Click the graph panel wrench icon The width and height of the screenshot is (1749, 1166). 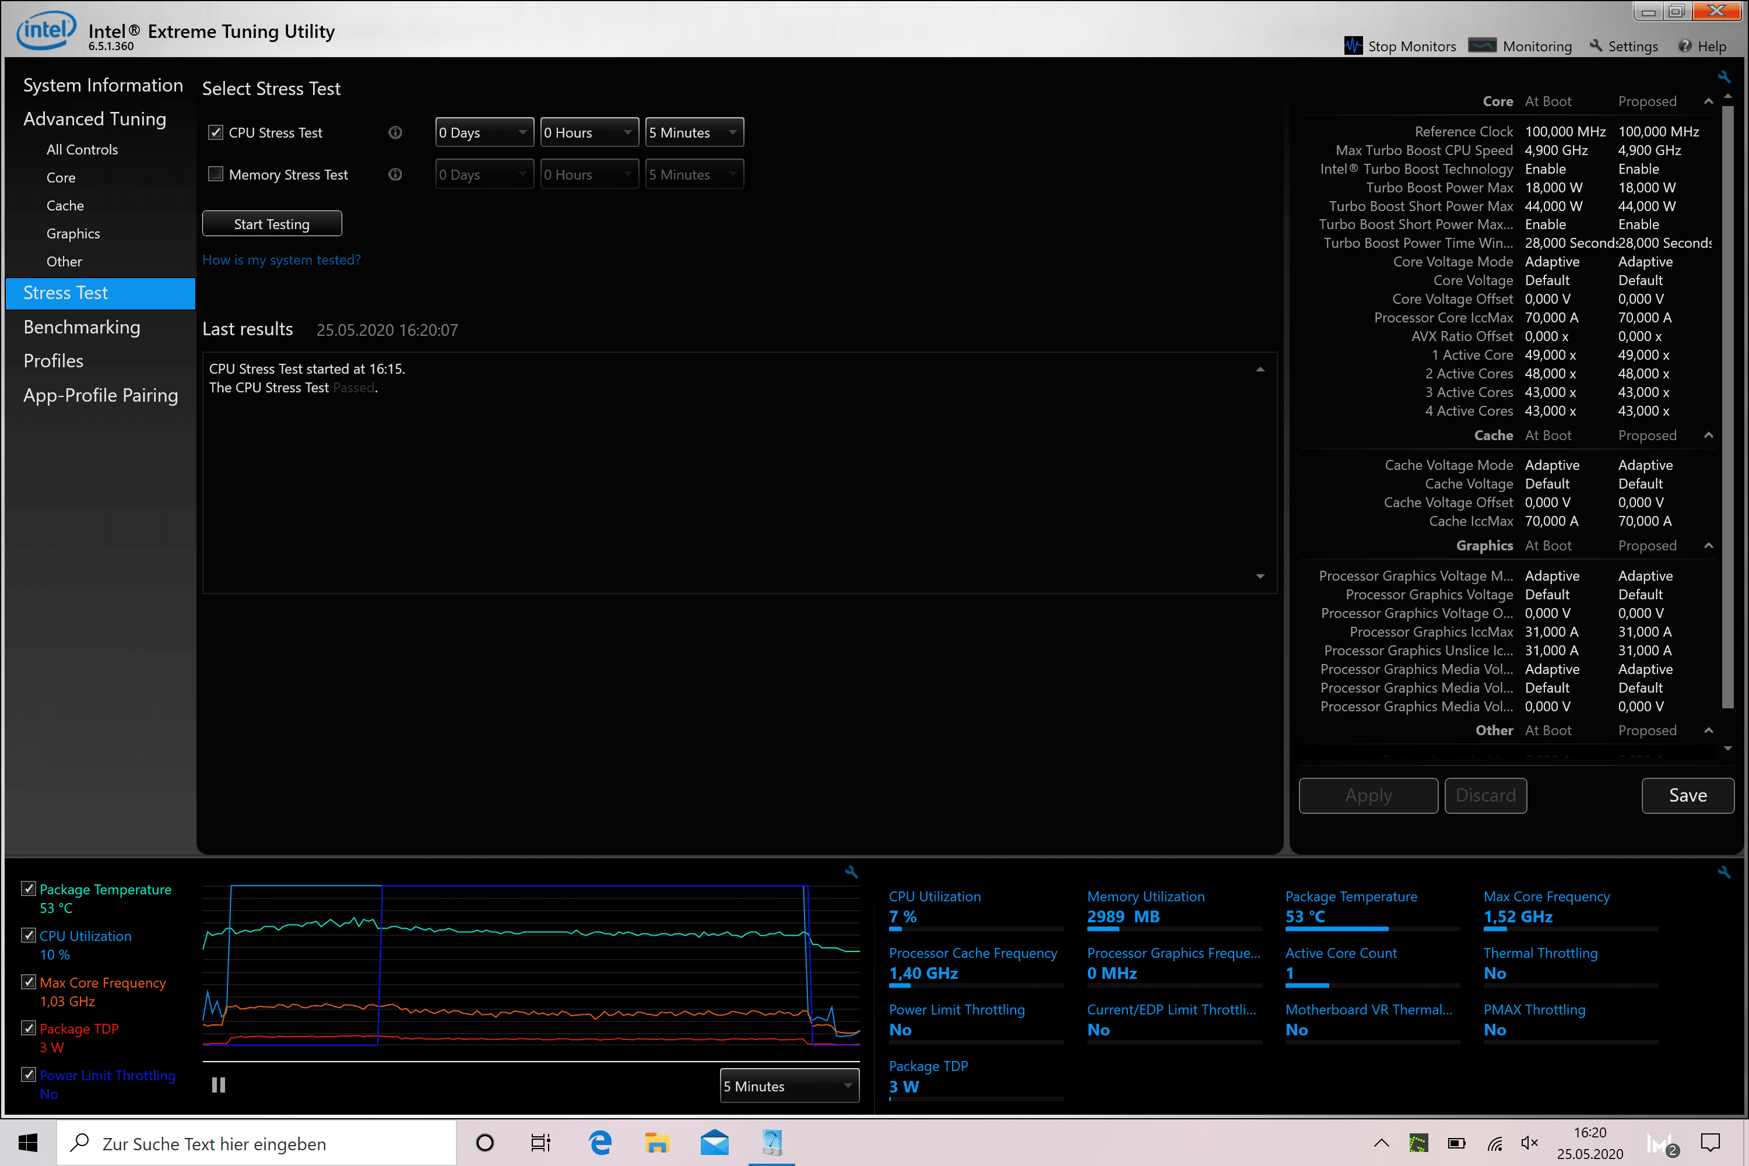click(851, 872)
